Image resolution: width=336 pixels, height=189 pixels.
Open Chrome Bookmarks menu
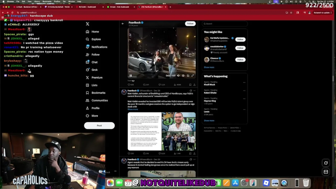47,1
